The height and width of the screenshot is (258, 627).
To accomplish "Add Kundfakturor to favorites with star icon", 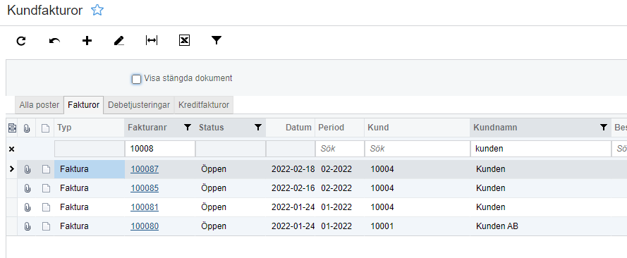I will pos(97,10).
